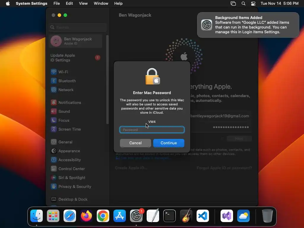
Task: Select Ben Wagonjack Apple ID row
Action: (x=76, y=41)
